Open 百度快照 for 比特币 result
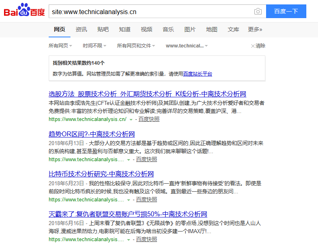The width and height of the screenshot is (318, 250). point(147,200)
